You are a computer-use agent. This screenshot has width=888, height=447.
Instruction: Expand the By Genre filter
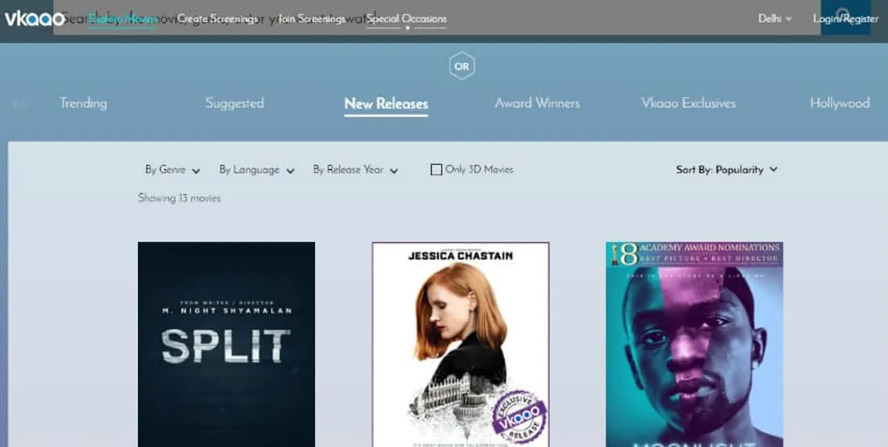(x=173, y=170)
